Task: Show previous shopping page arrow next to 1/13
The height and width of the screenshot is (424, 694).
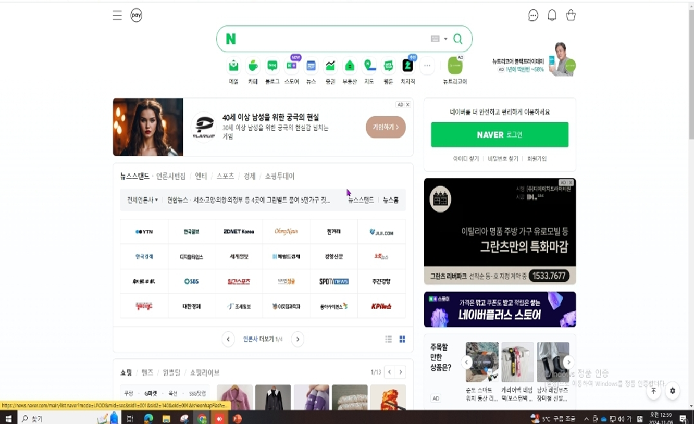Action: click(x=390, y=372)
